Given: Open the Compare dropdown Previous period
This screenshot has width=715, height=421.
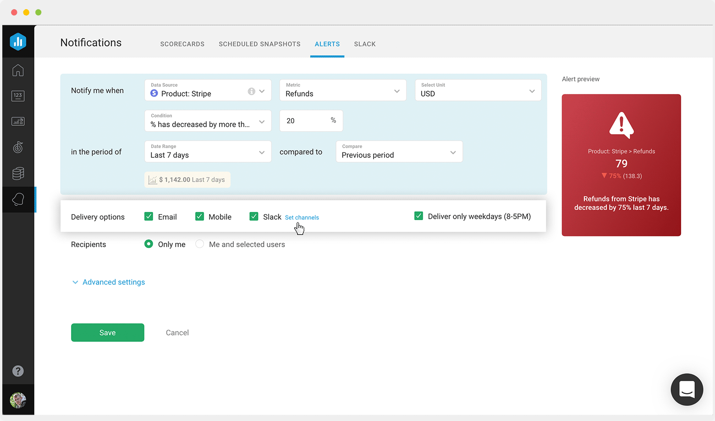Looking at the screenshot, I should coord(399,151).
